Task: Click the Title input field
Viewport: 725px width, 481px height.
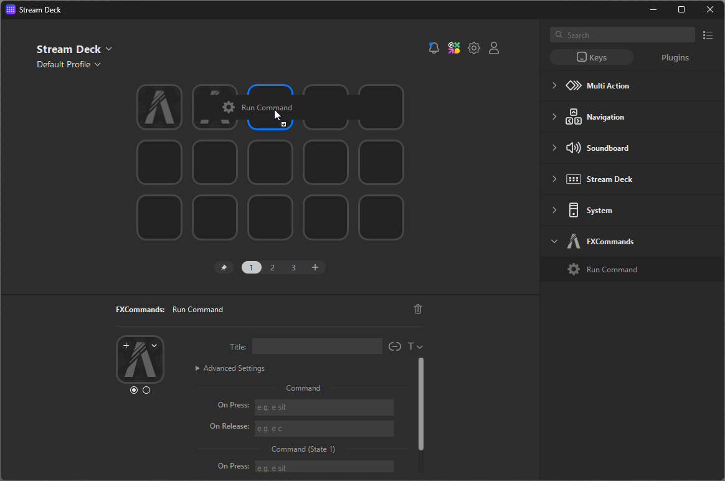Action: point(317,346)
